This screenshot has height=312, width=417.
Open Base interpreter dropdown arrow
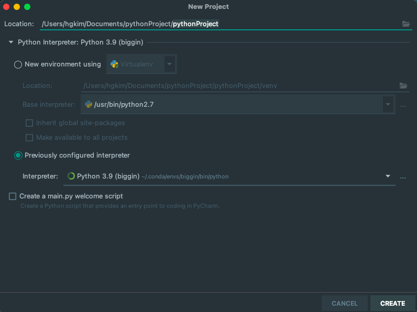point(388,105)
